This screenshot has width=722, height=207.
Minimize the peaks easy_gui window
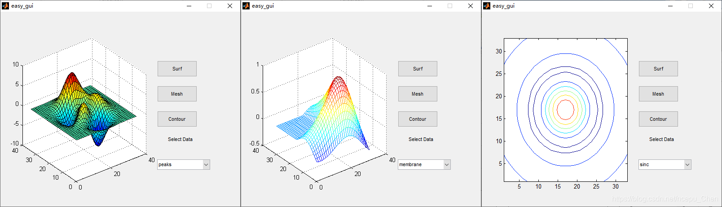[x=189, y=6]
